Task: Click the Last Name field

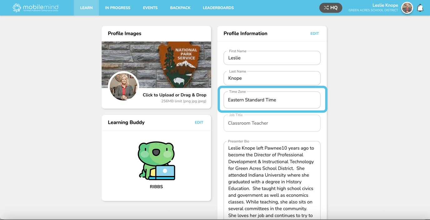Action: click(x=272, y=78)
